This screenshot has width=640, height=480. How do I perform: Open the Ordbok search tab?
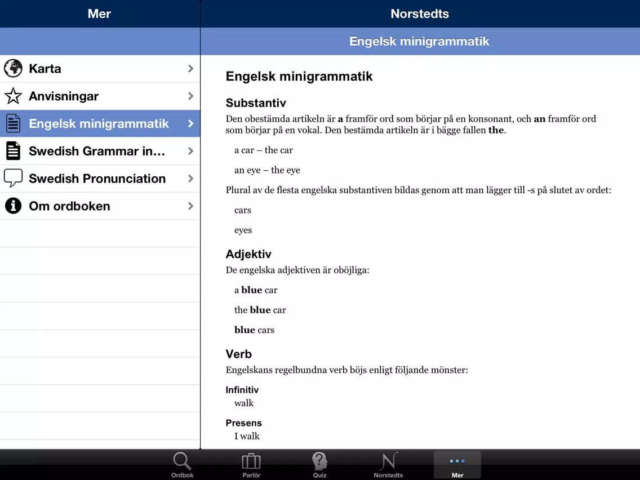coord(182,465)
